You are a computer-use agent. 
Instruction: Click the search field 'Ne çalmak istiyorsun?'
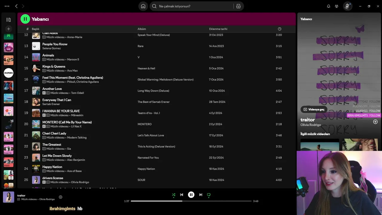(x=191, y=6)
